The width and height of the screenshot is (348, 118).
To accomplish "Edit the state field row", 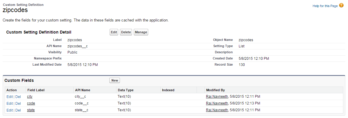I will [9, 110].
